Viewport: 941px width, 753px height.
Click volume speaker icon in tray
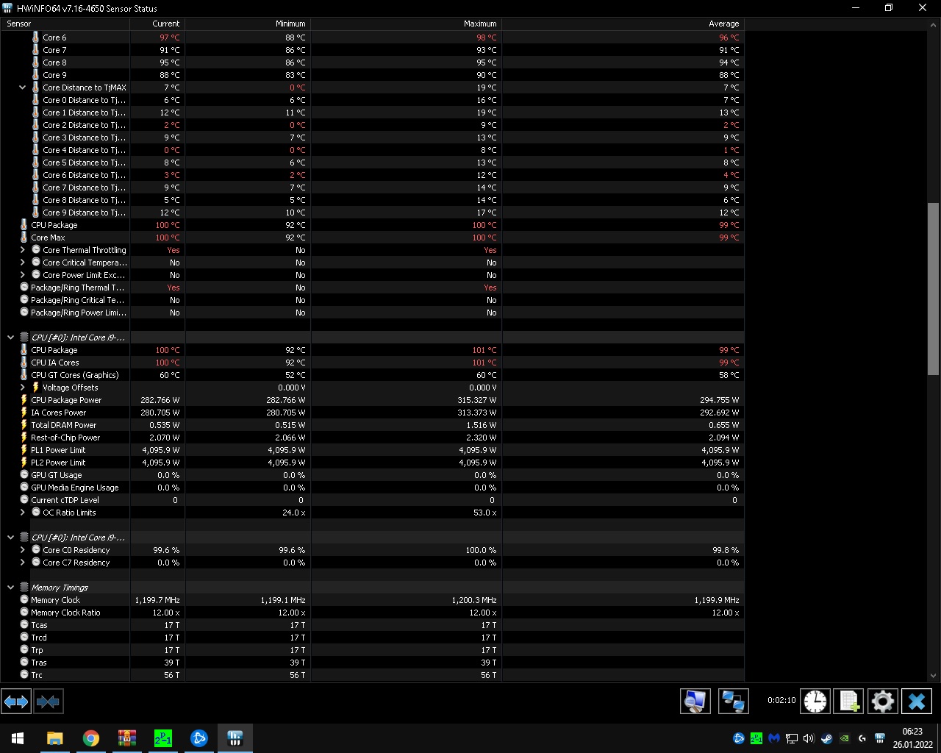click(x=809, y=738)
